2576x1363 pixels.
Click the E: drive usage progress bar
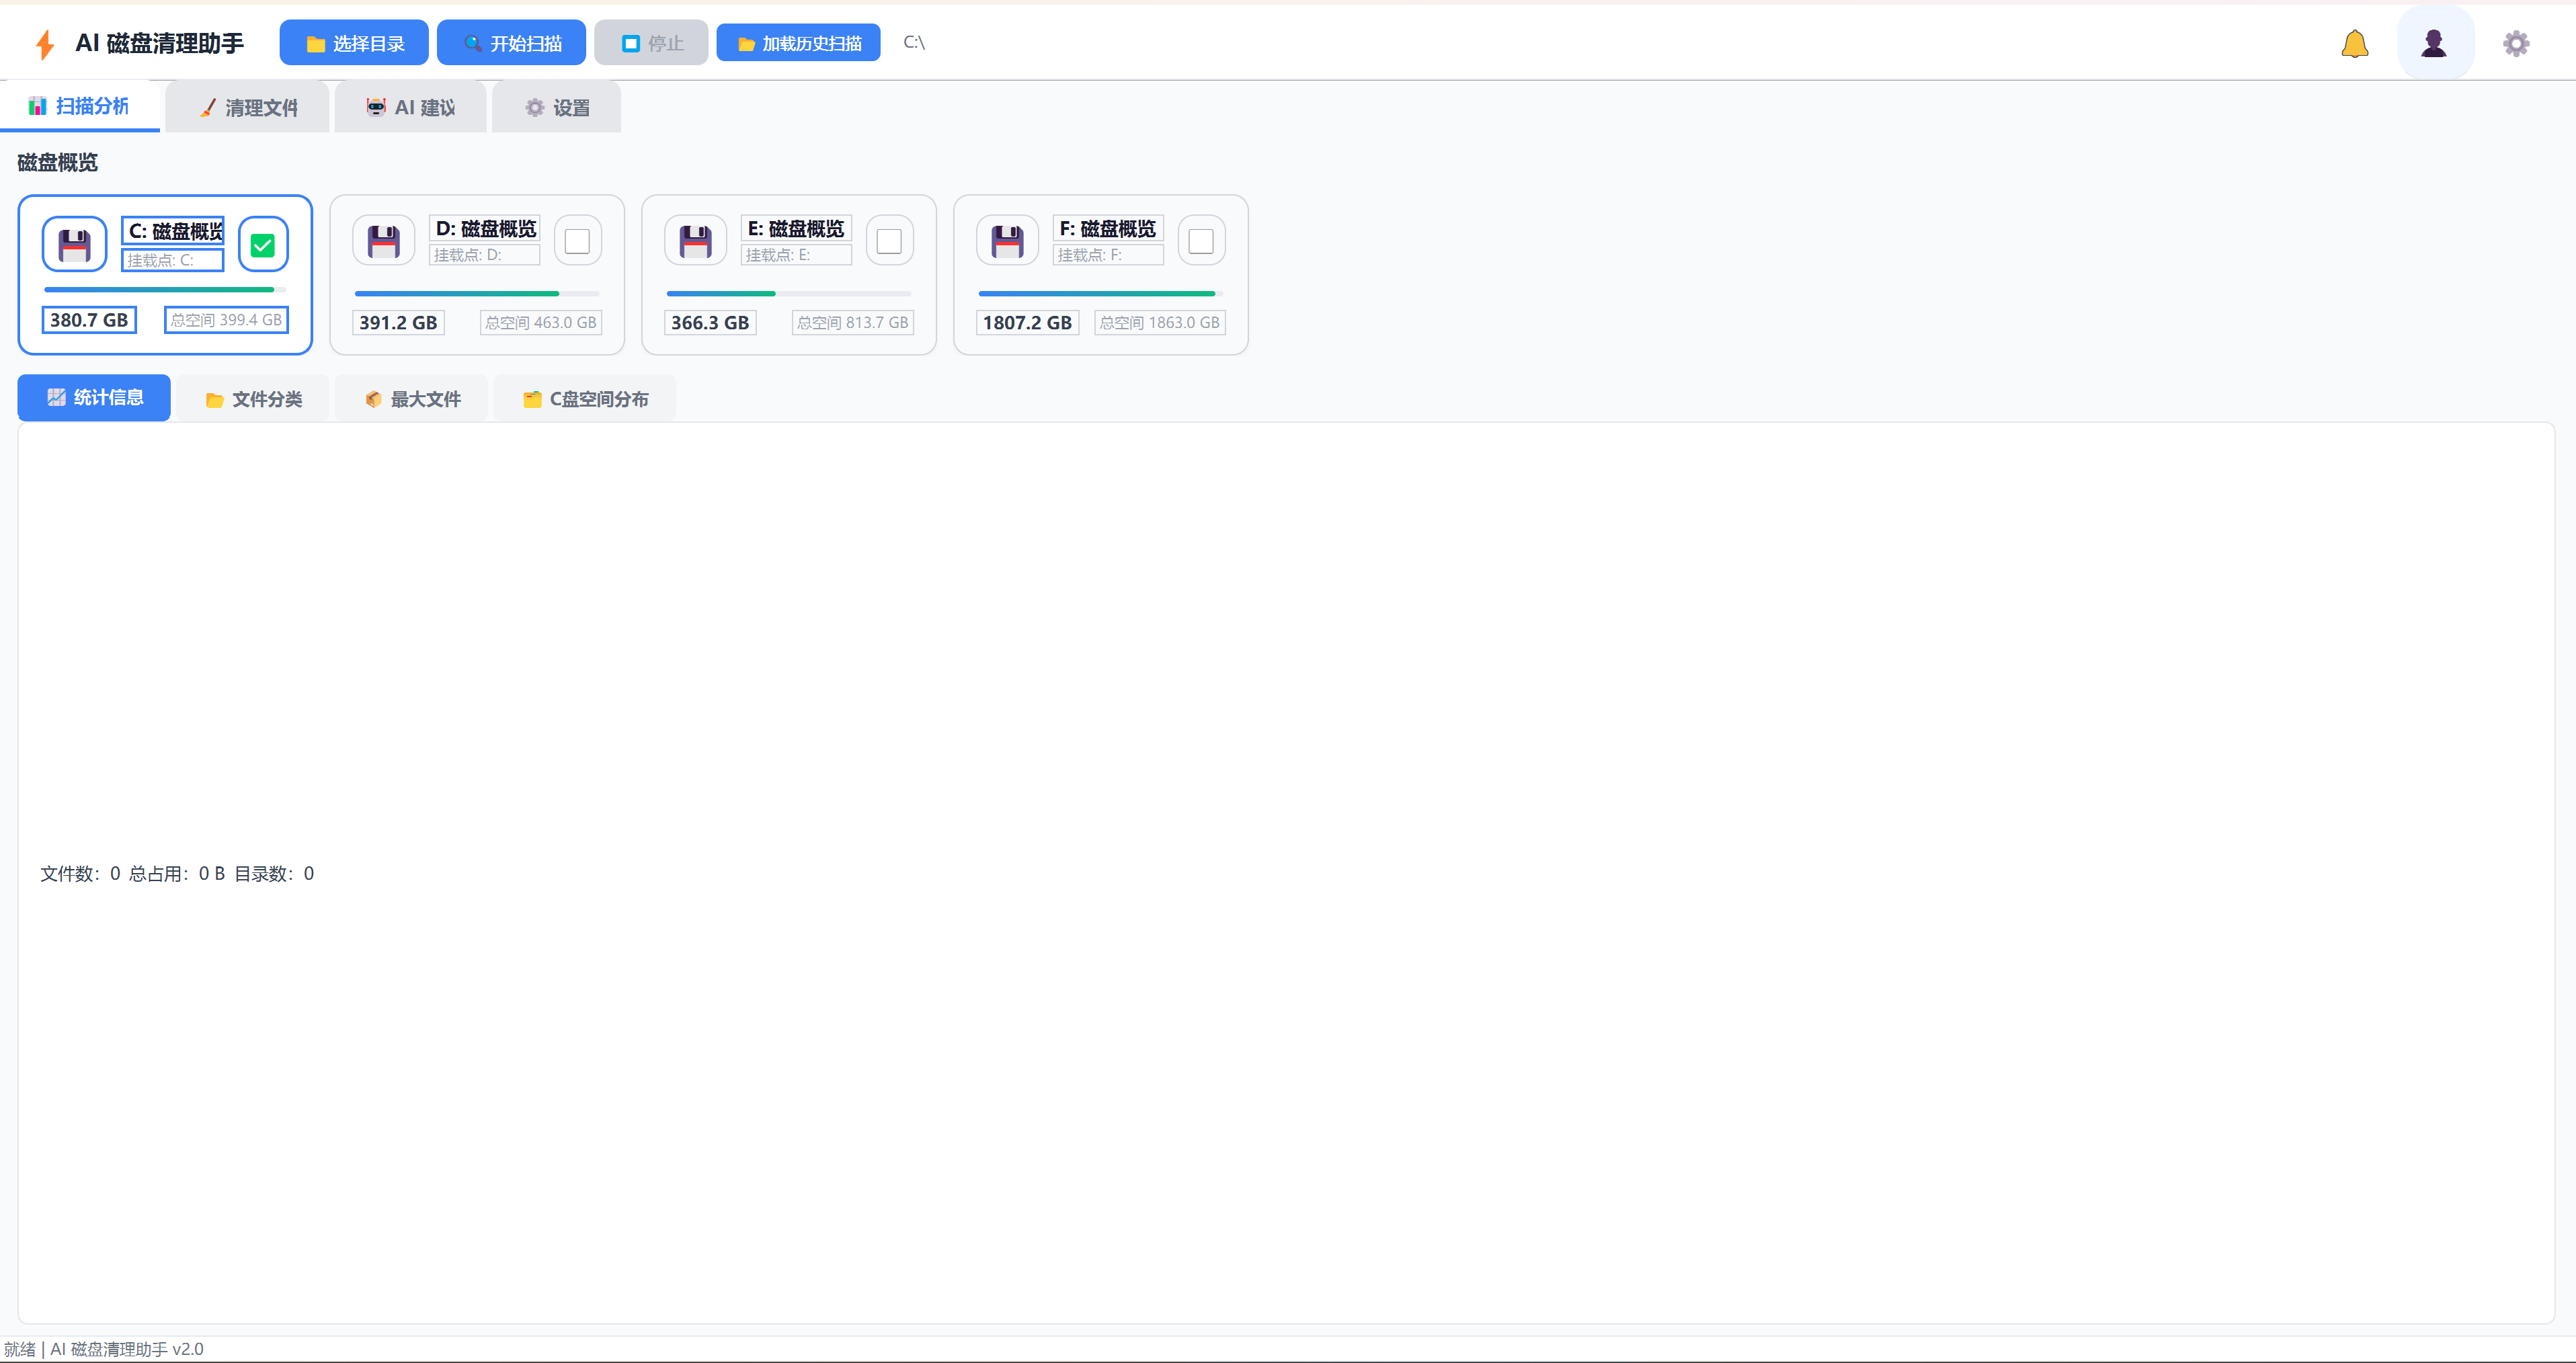789,294
